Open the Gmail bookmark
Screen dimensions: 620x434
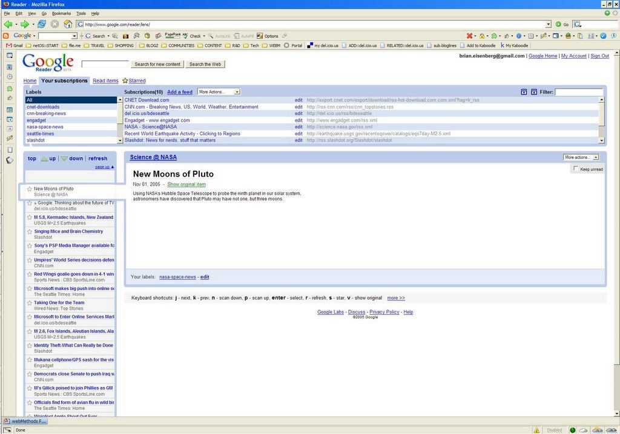click(15, 45)
